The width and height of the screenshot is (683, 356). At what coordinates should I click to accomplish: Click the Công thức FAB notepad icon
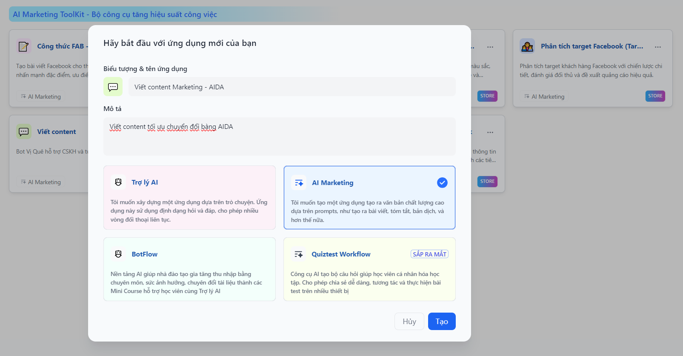click(24, 46)
